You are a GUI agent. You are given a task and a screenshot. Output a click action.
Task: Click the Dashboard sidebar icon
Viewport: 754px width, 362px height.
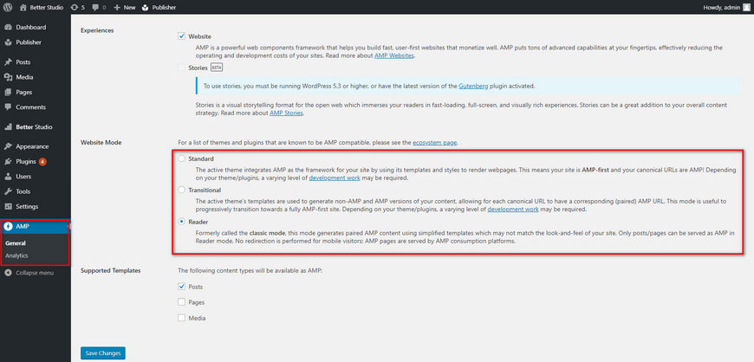pyautogui.click(x=8, y=28)
